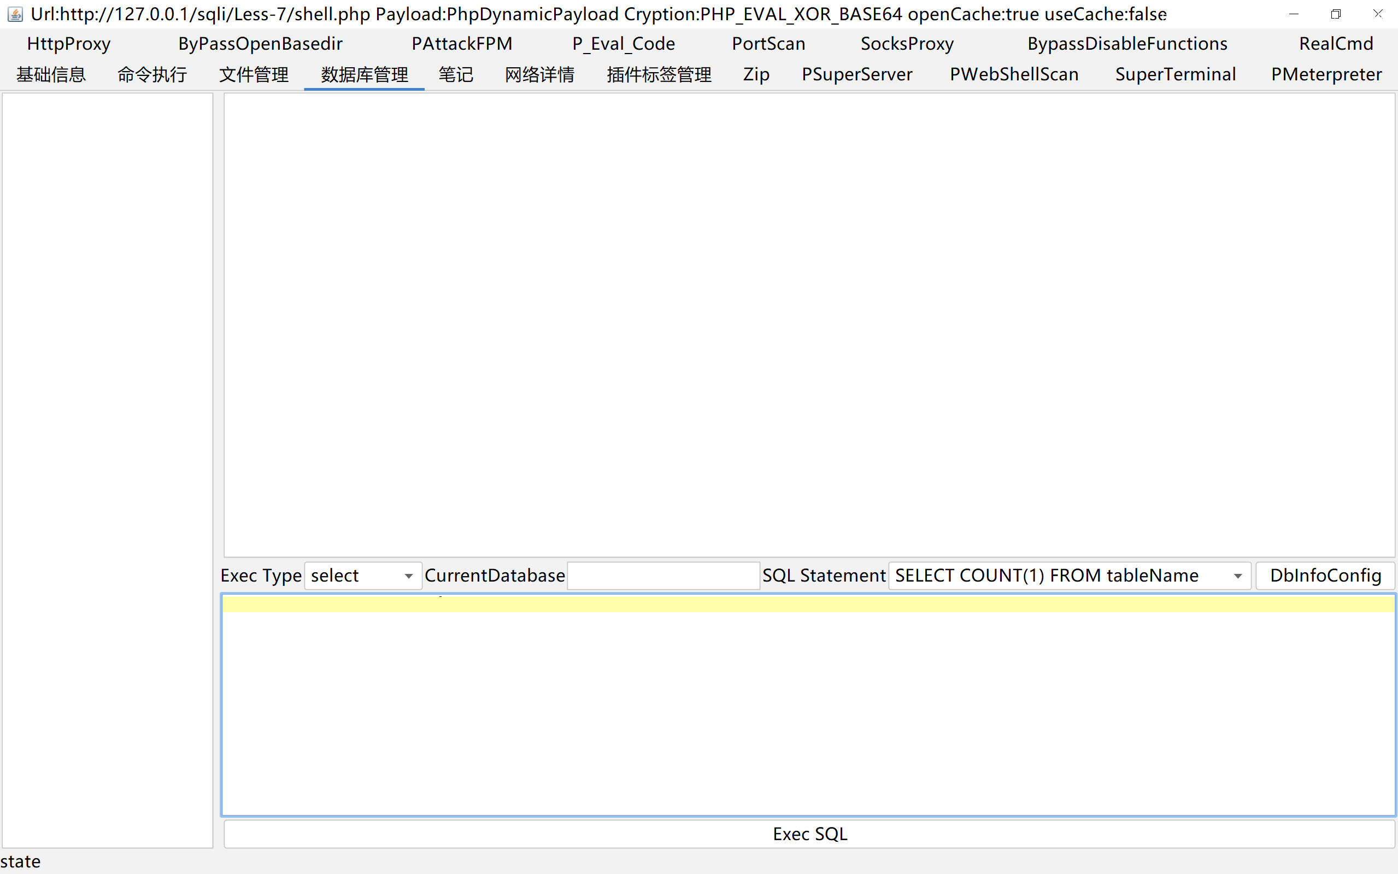
Task: Switch to the 网络详情 tab
Action: (x=539, y=74)
